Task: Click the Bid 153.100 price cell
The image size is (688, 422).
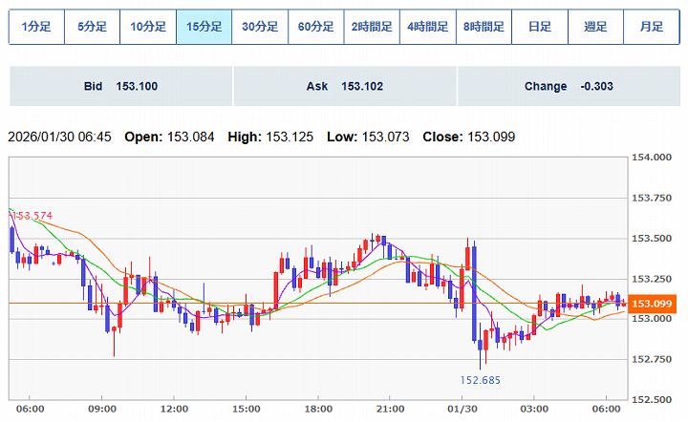Action: [x=120, y=87]
